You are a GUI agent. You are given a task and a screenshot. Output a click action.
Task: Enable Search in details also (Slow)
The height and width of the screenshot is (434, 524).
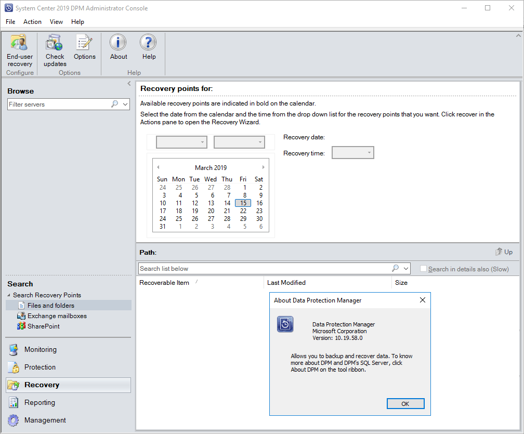click(423, 269)
